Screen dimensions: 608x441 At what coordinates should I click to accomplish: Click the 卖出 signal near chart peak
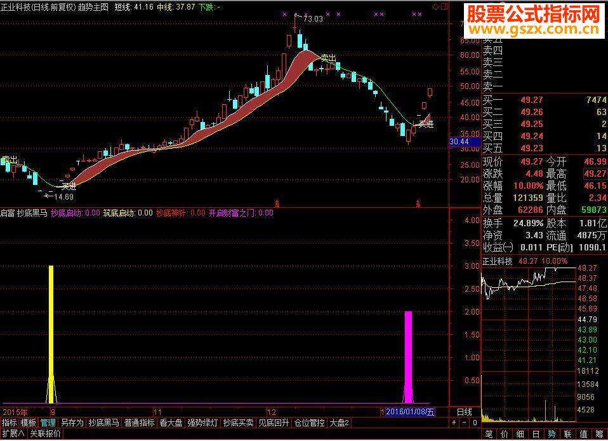(328, 58)
